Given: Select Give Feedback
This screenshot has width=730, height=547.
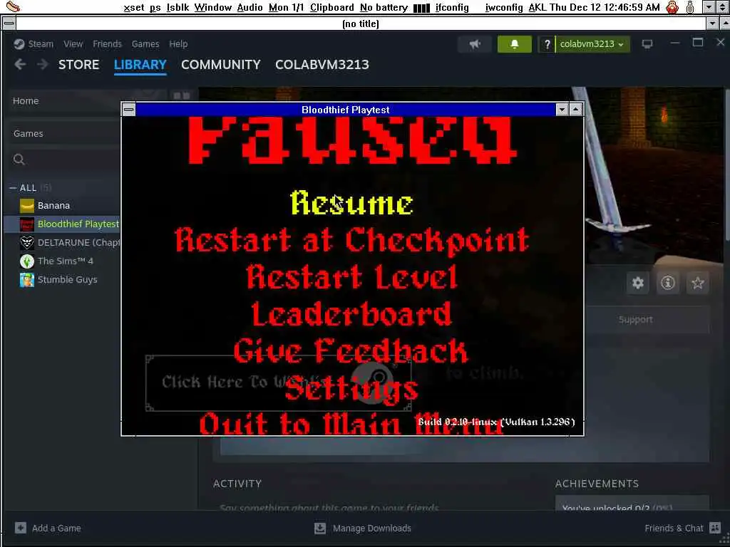Looking at the screenshot, I should pos(351,350).
